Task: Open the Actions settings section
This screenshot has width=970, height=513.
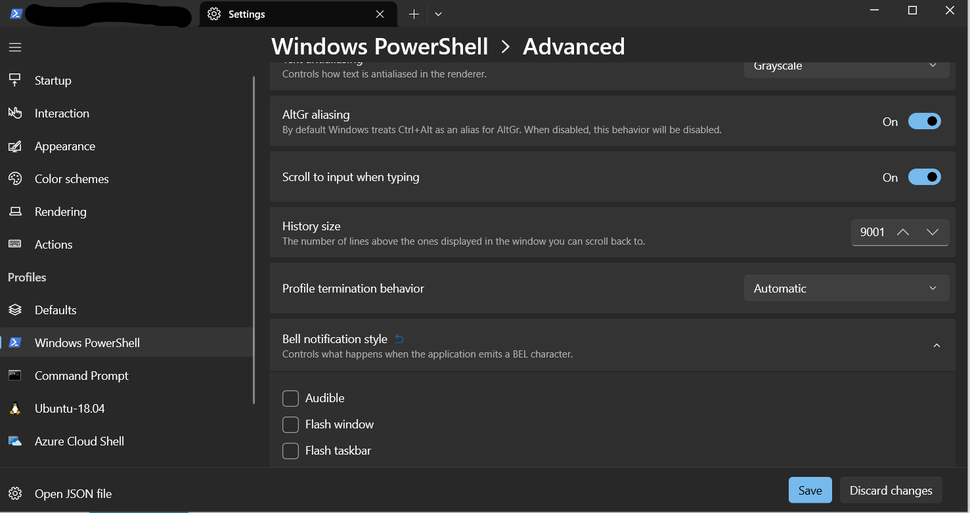Action: [53, 244]
